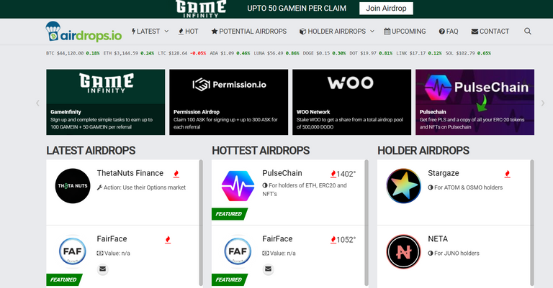This screenshot has height=288, width=553.
Task: Click the flame icon beside Stargaze
Action: point(507,174)
